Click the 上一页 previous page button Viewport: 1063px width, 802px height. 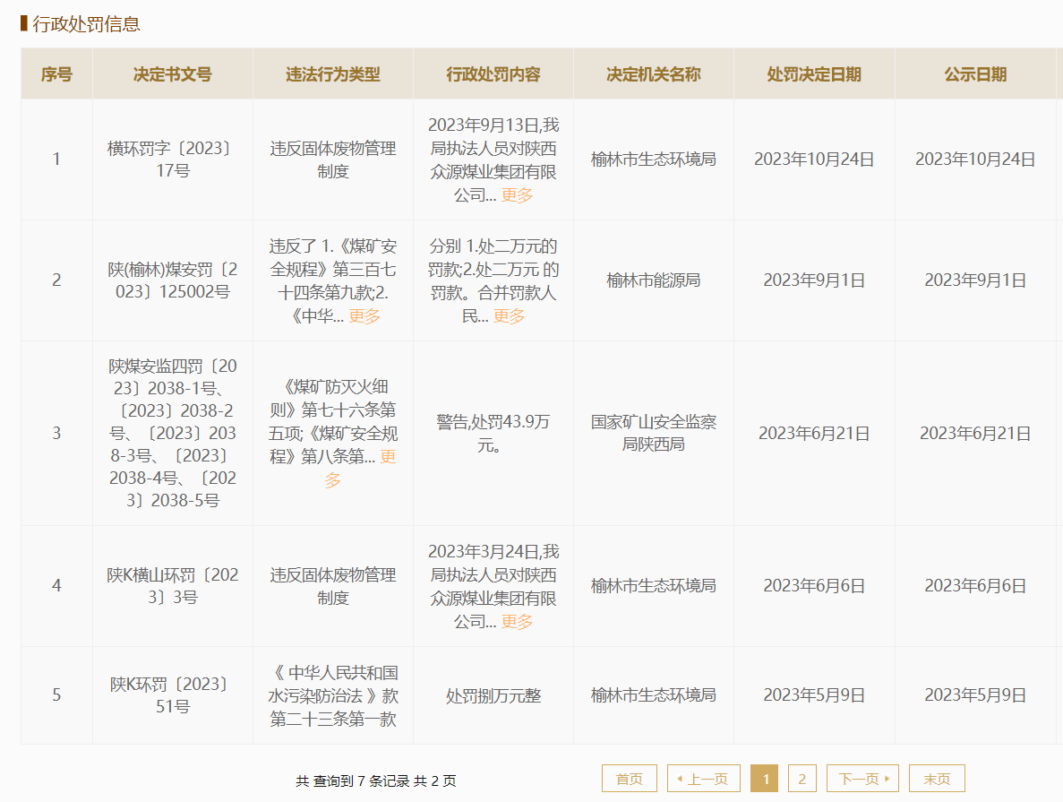[703, 779]
